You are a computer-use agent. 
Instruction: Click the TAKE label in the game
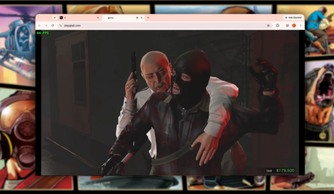[x=269, y=171]
